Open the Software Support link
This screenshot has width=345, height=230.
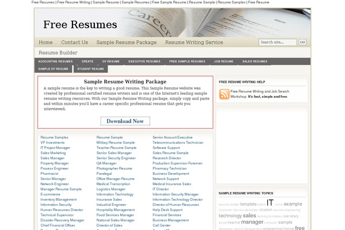[166, 148]
